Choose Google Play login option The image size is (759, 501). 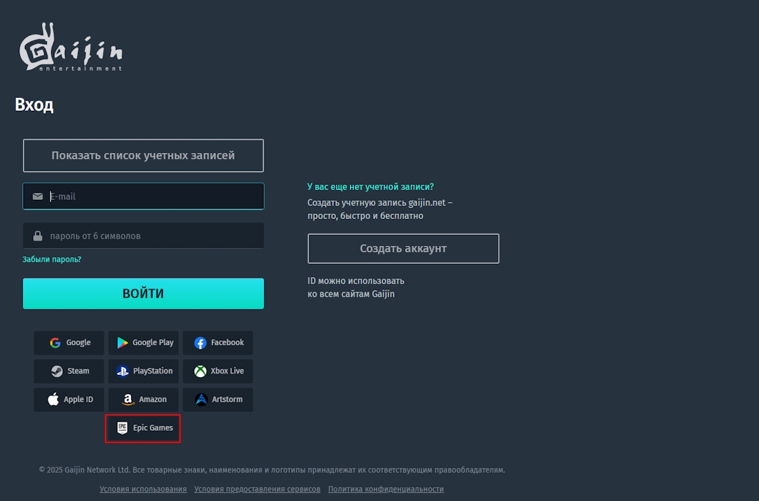(144, 343)
